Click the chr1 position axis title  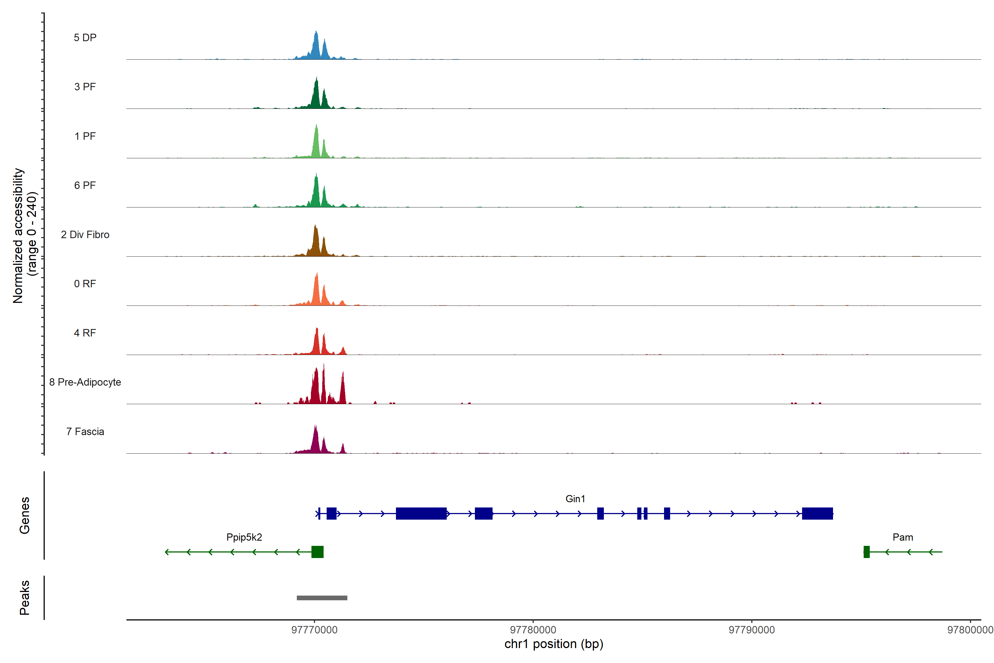[x=554, y=644]
